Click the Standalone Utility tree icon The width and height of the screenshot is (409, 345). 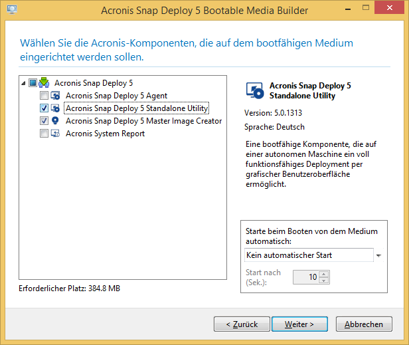click(x=55, y=108)
